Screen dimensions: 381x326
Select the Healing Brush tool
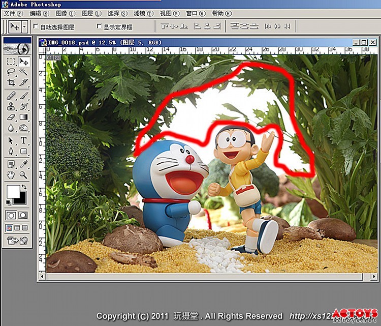point(11,96)
